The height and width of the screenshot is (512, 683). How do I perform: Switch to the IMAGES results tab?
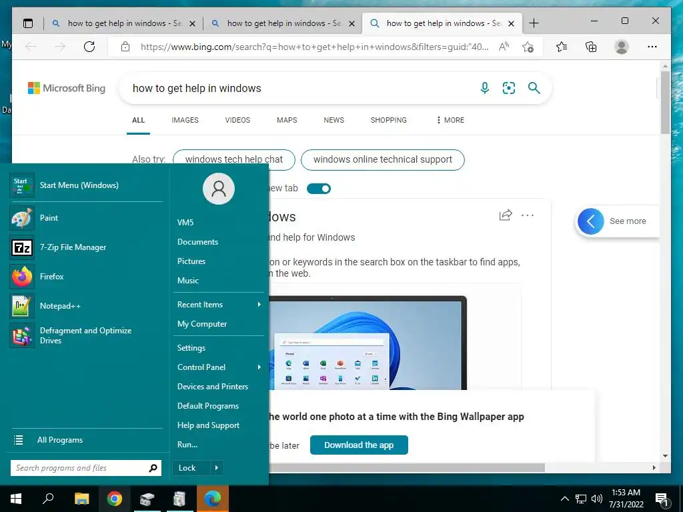[x=185, y=120]
